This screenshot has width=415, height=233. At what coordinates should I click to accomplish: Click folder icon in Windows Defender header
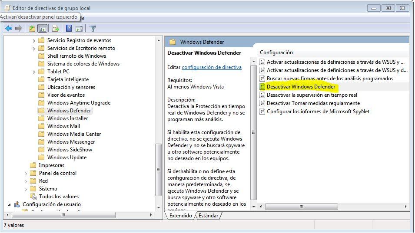173,42
